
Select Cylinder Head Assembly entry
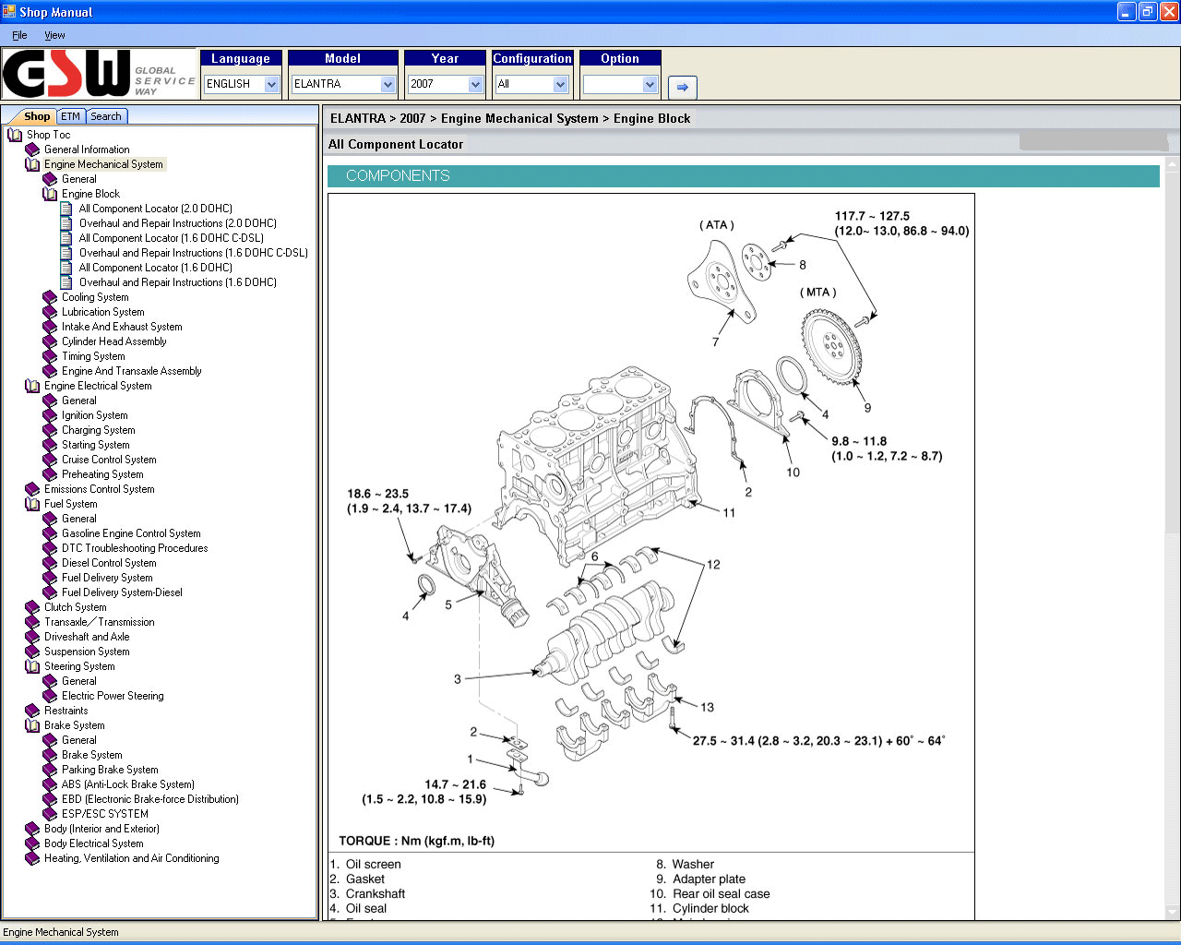[x=114, y=341]
